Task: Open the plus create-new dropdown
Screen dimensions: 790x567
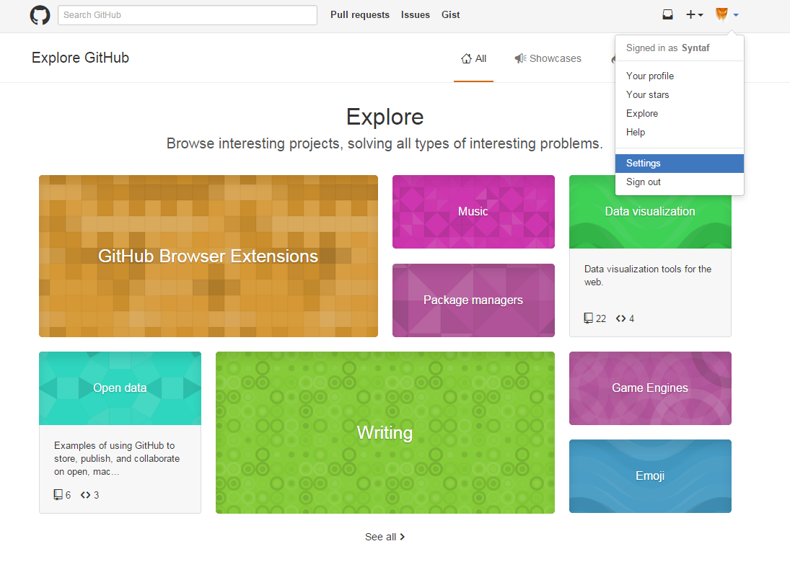Action: pos(694,14)
